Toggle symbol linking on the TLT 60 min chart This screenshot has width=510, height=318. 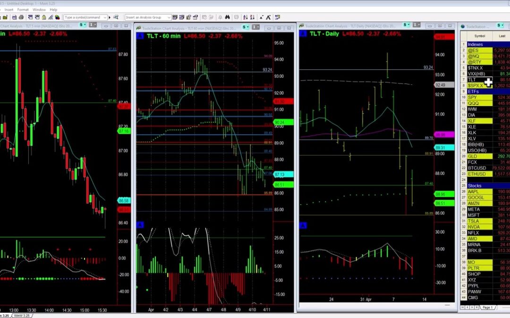tap(244, 27)
